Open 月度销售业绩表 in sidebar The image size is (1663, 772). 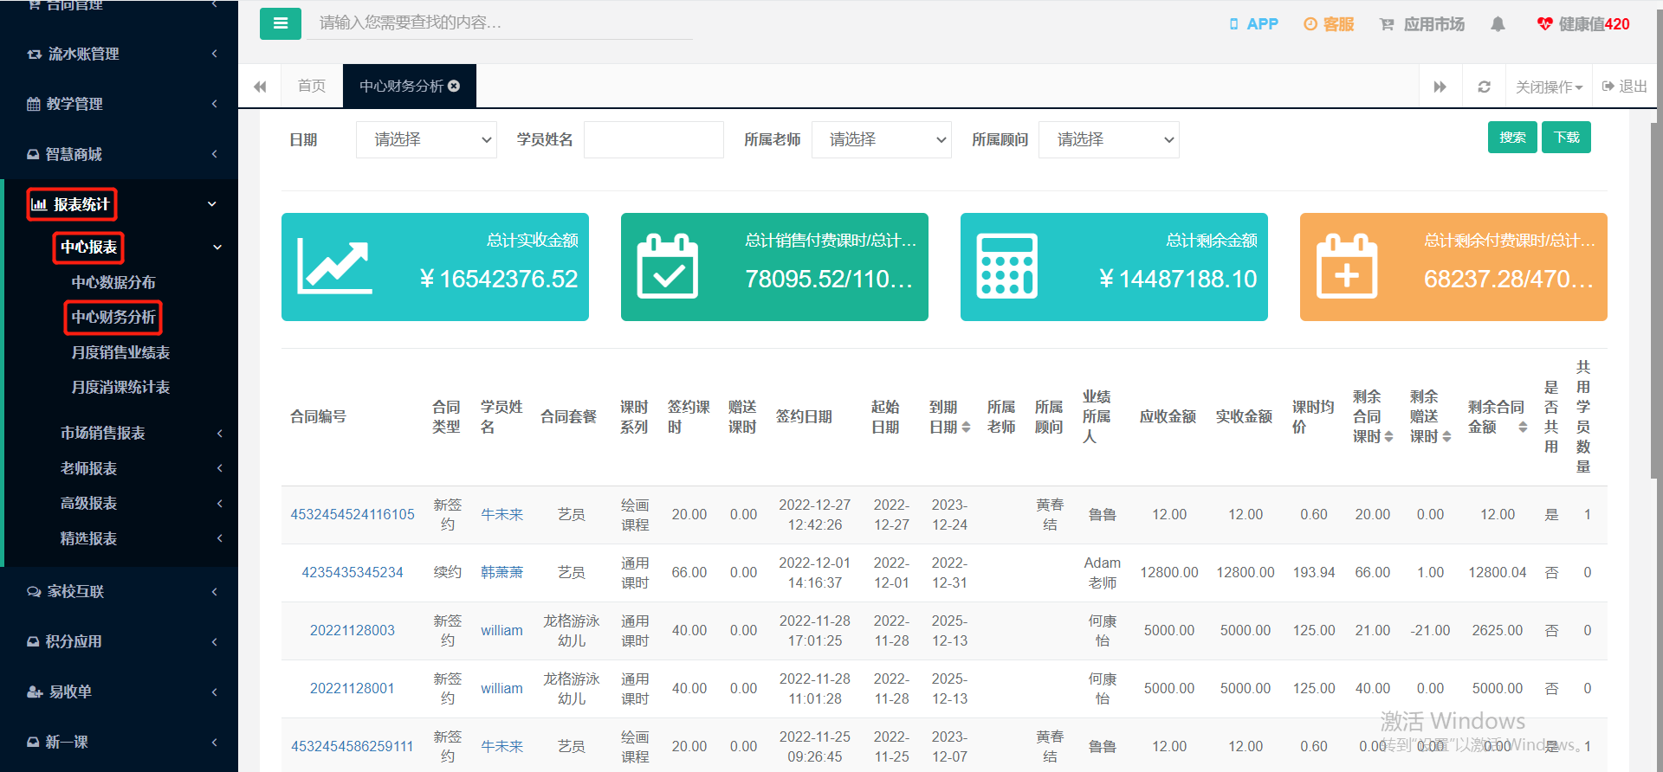coord(120,352)
